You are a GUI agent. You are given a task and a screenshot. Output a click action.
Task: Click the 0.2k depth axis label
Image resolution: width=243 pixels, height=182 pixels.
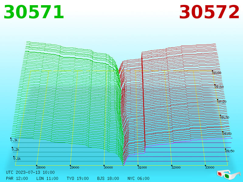(16, 150)
